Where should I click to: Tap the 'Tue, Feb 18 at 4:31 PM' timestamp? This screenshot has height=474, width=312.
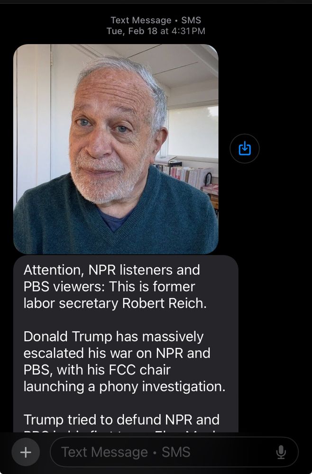click(x=156, y=30)
